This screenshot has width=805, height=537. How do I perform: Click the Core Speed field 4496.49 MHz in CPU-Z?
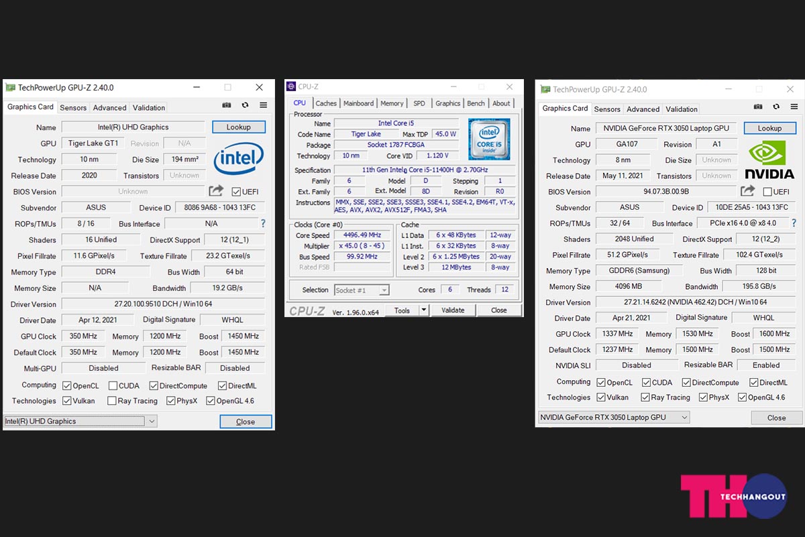(x=362, y=235)
